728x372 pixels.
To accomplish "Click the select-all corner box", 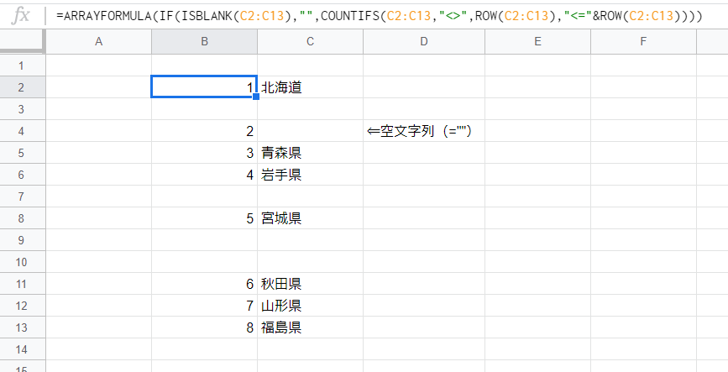I will (x=23, y=41).
